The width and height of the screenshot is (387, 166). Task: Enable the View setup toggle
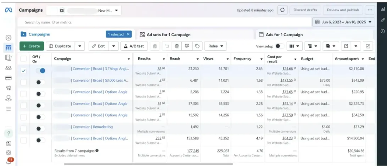(280, 46)
